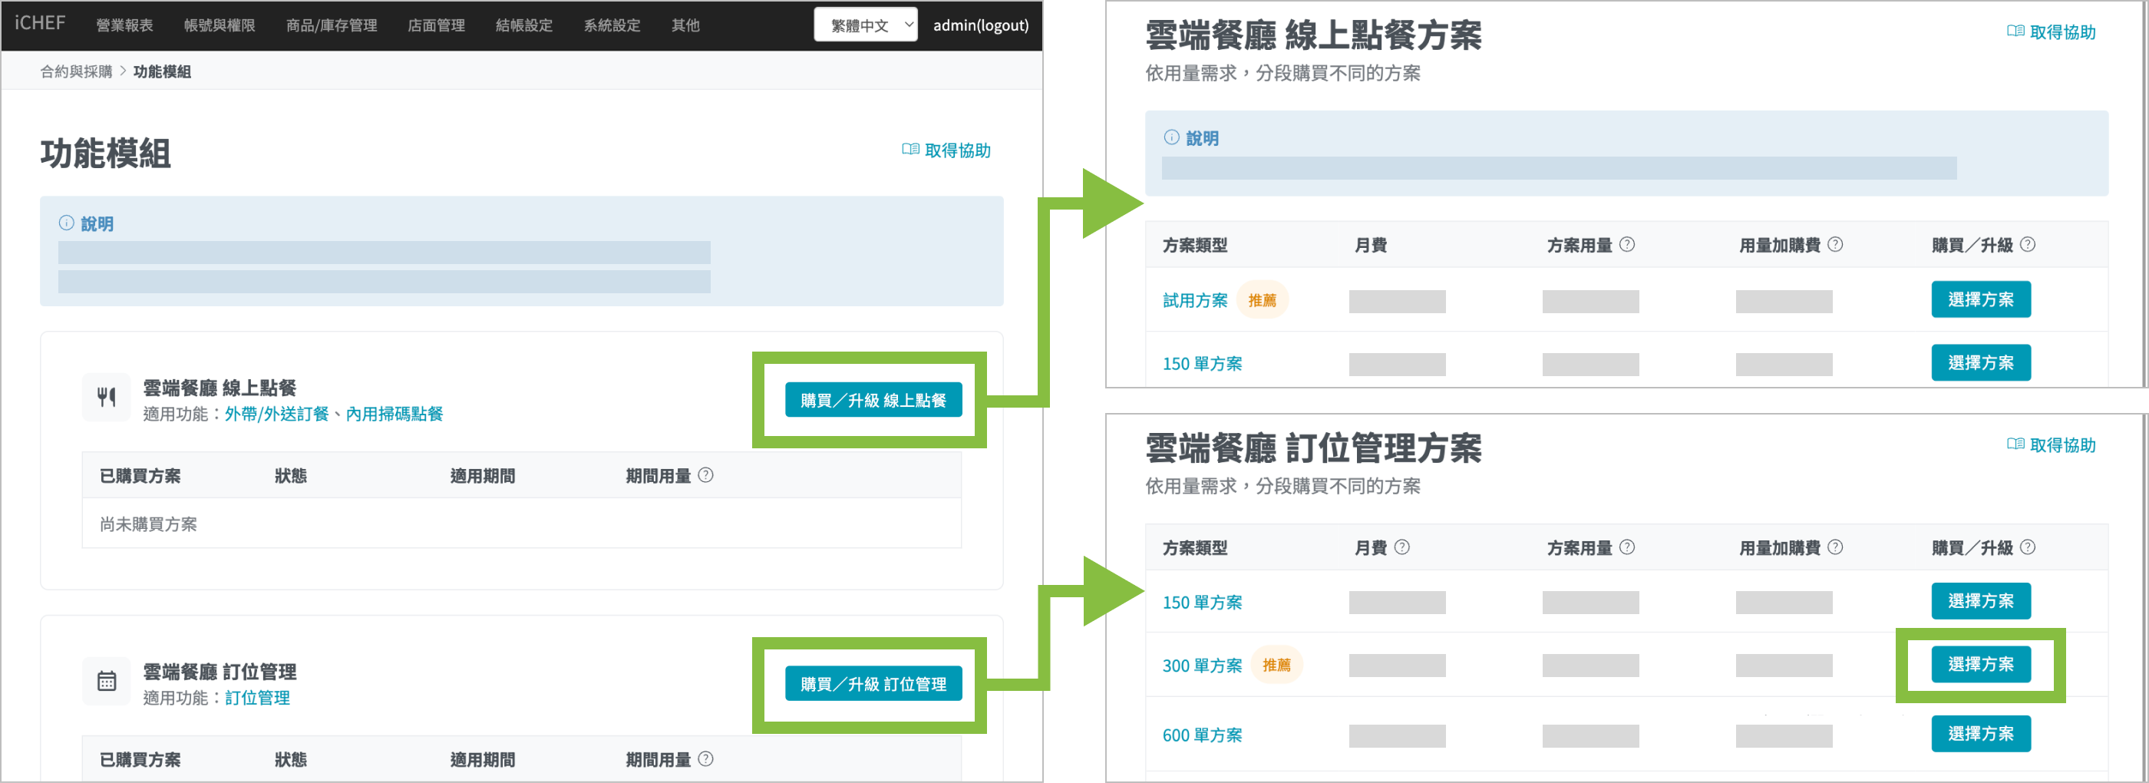The height and width of the screenshot is (783, 2149).
Task: Choose 選擇方案 for the 試用方案 row
Action: [x=1979, y=299]
